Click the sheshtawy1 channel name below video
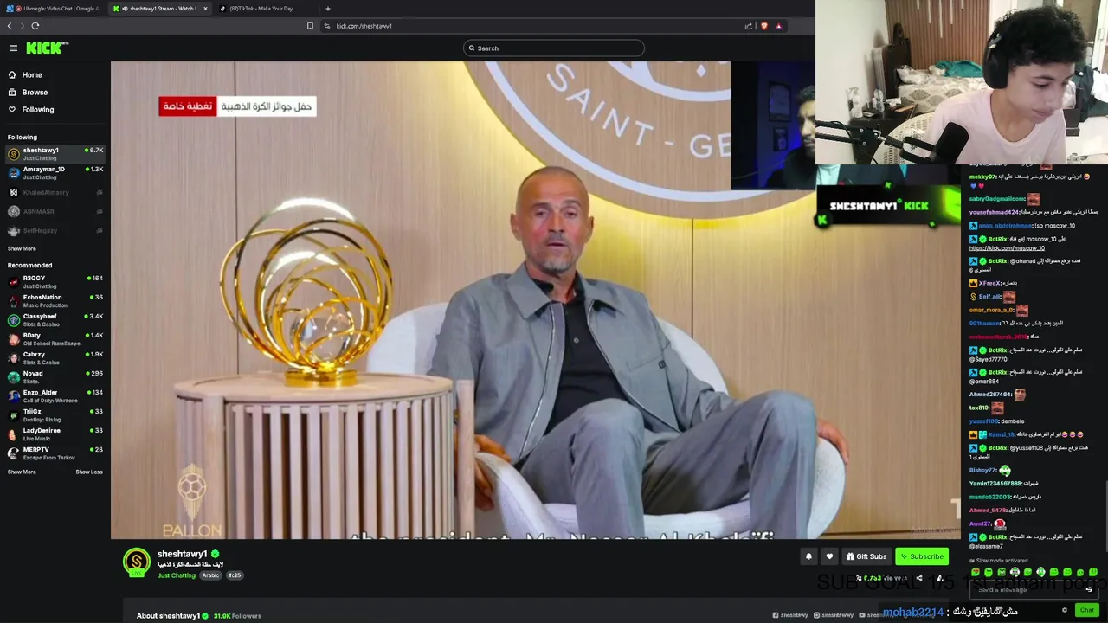Image resolution: width=1108 pixels, height=623 pixels. (182, 554)
